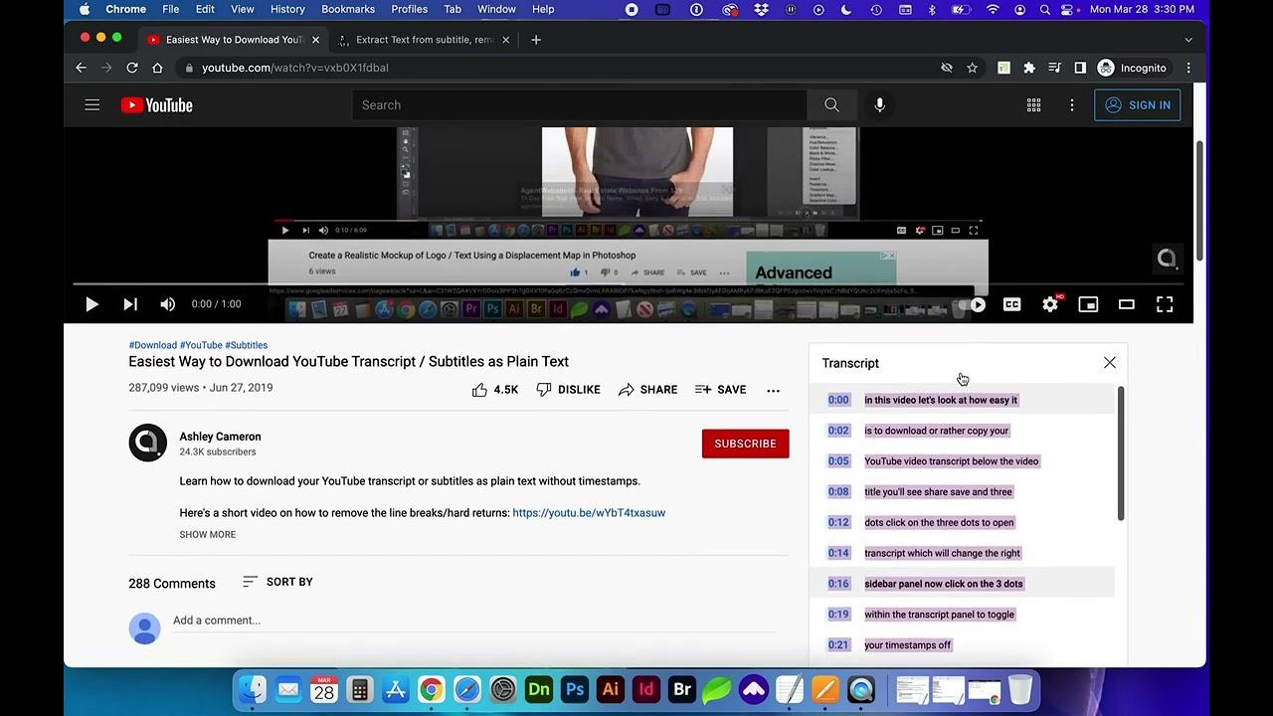Click the red SUBSCRIBE button
The height and width of the screenshot is (716, 1273).
click(745, 444)
